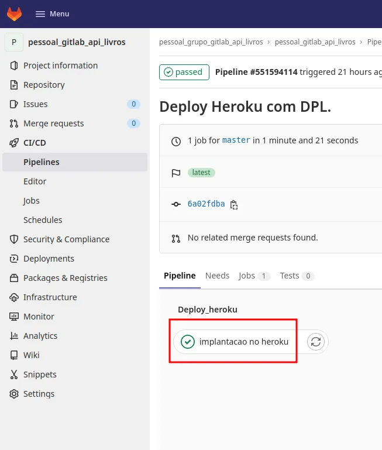Click the Deployments icon
This screenshot has height=450, width=382.
click(x=14, y=259)
